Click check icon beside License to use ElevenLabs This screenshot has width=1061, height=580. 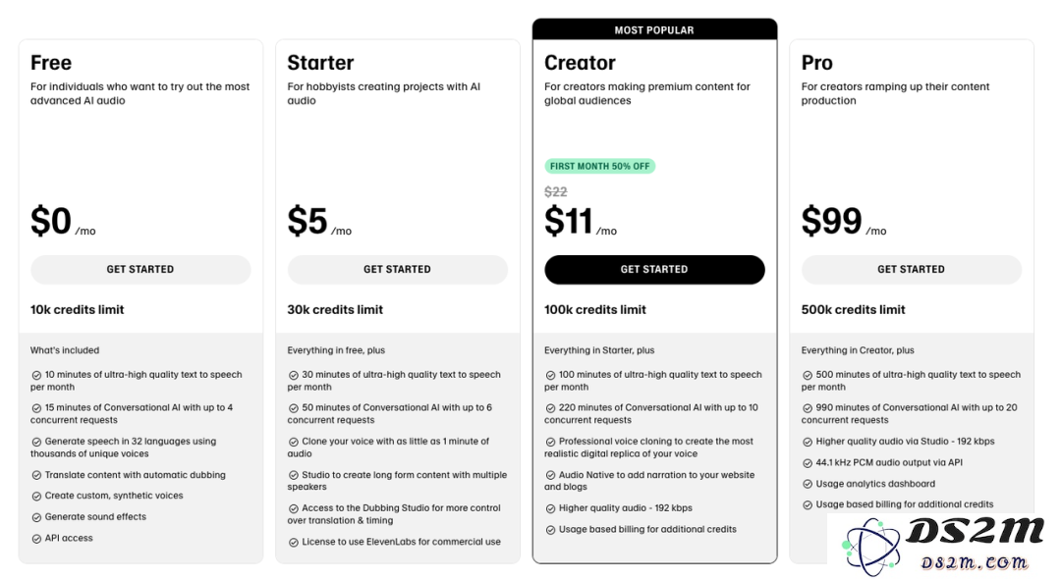coord(293,543)
